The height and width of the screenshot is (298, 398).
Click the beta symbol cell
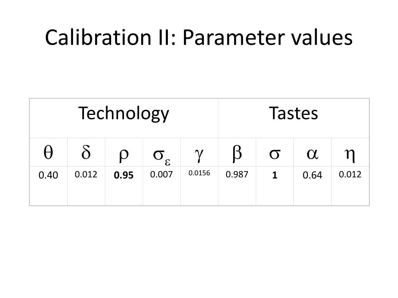click(237, 153)
